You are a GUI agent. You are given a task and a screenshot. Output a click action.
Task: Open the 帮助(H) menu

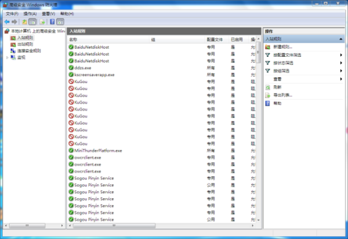[67, 14]
